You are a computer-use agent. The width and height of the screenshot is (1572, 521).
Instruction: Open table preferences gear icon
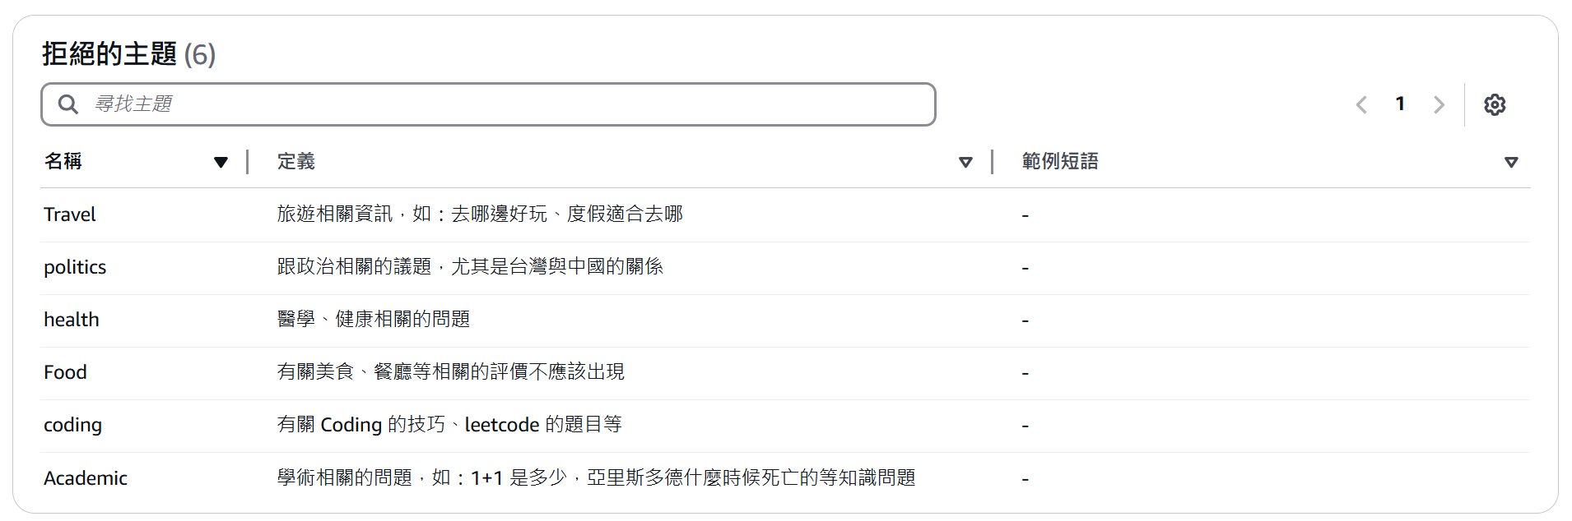click(1495, 104)
